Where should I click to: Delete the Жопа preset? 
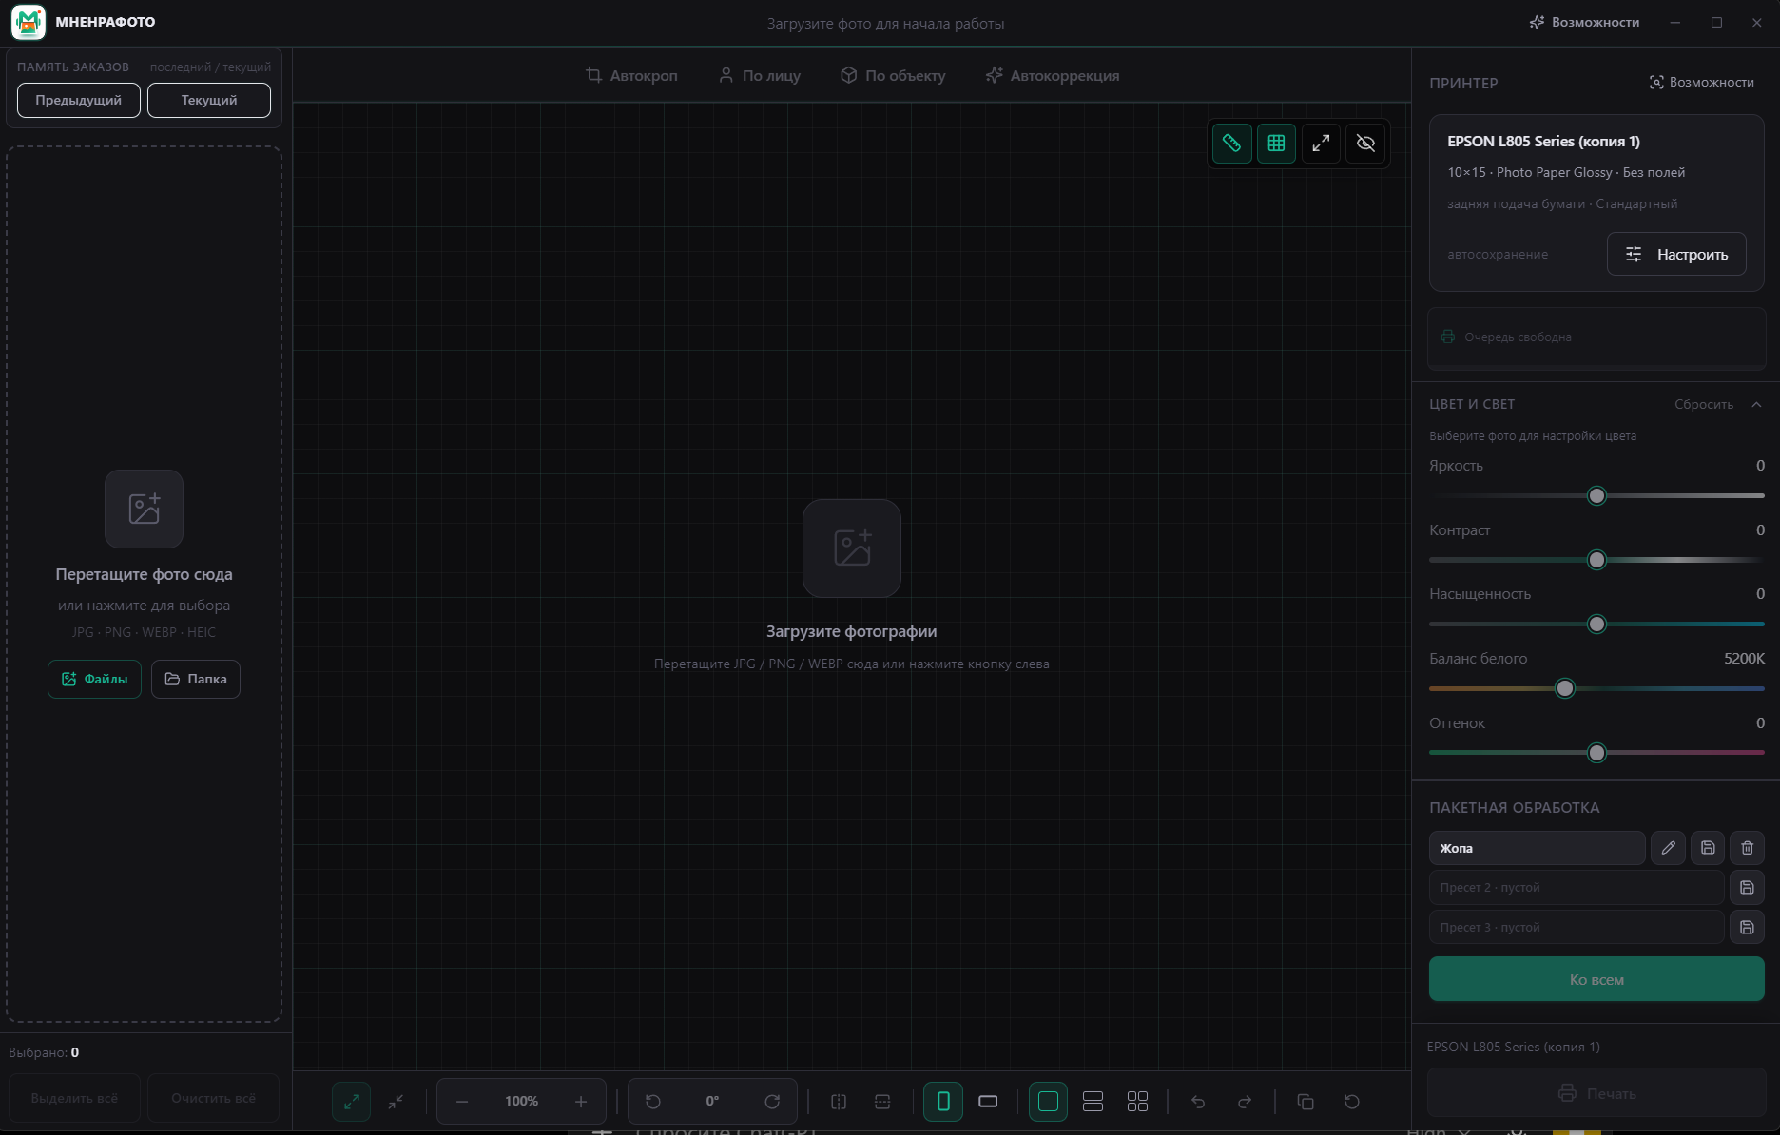[1747, 848]
